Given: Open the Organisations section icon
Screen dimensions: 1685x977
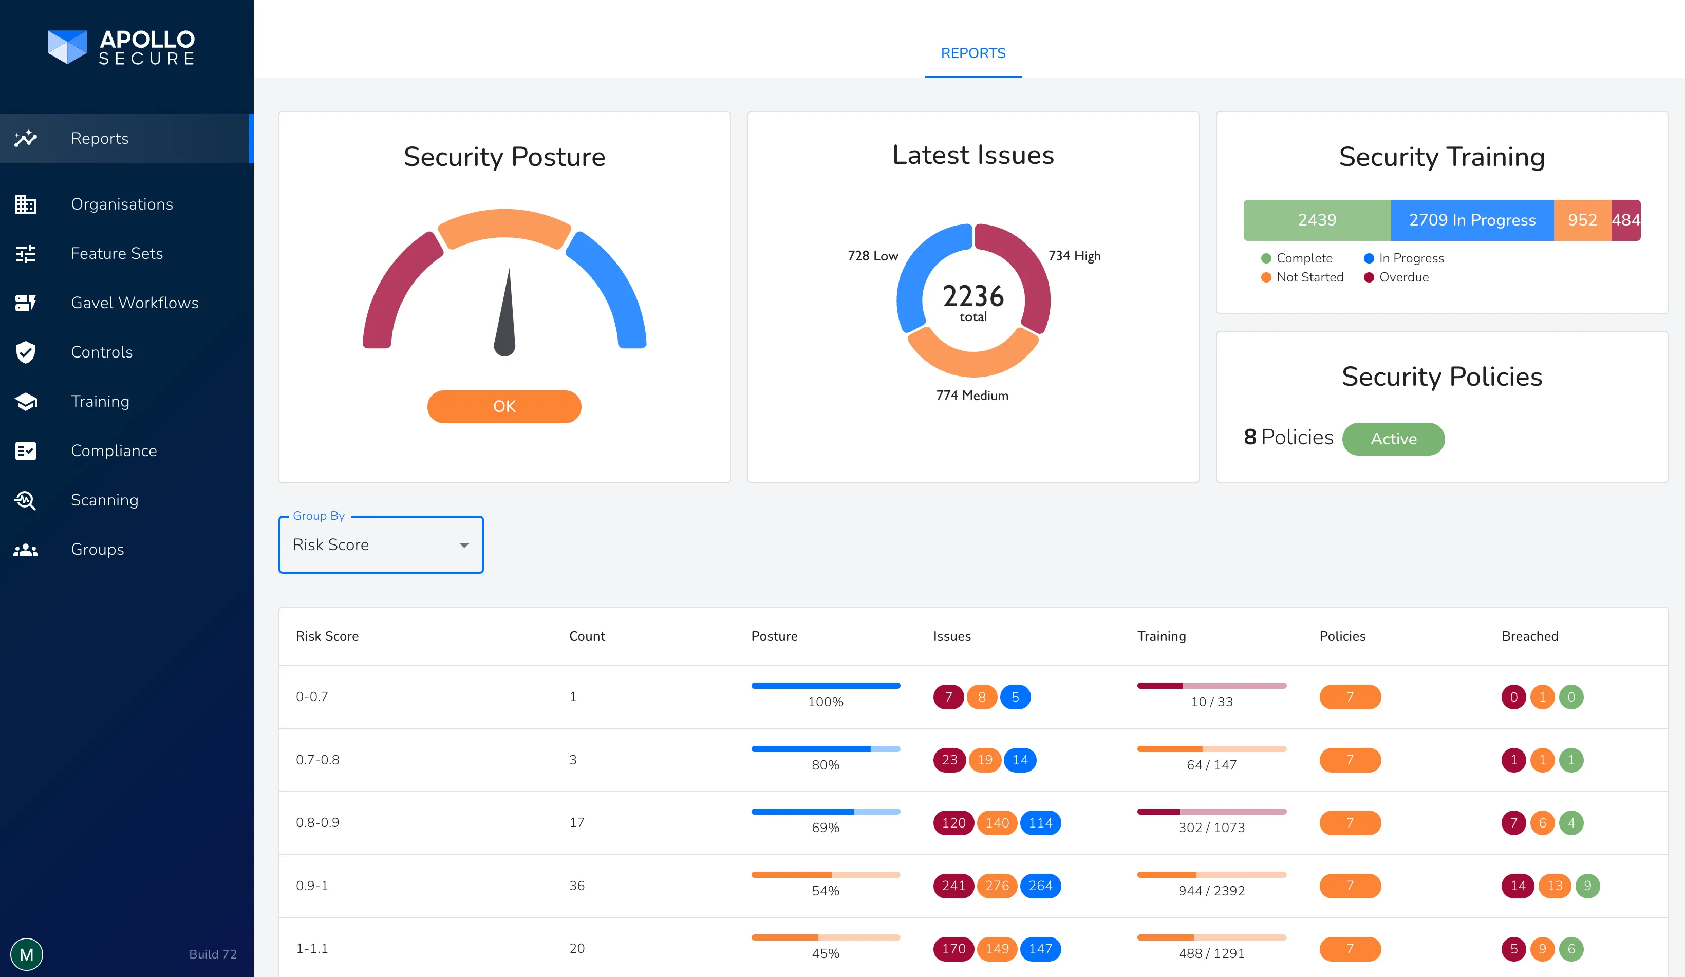Looking at the screenshot, I should 25,204.
